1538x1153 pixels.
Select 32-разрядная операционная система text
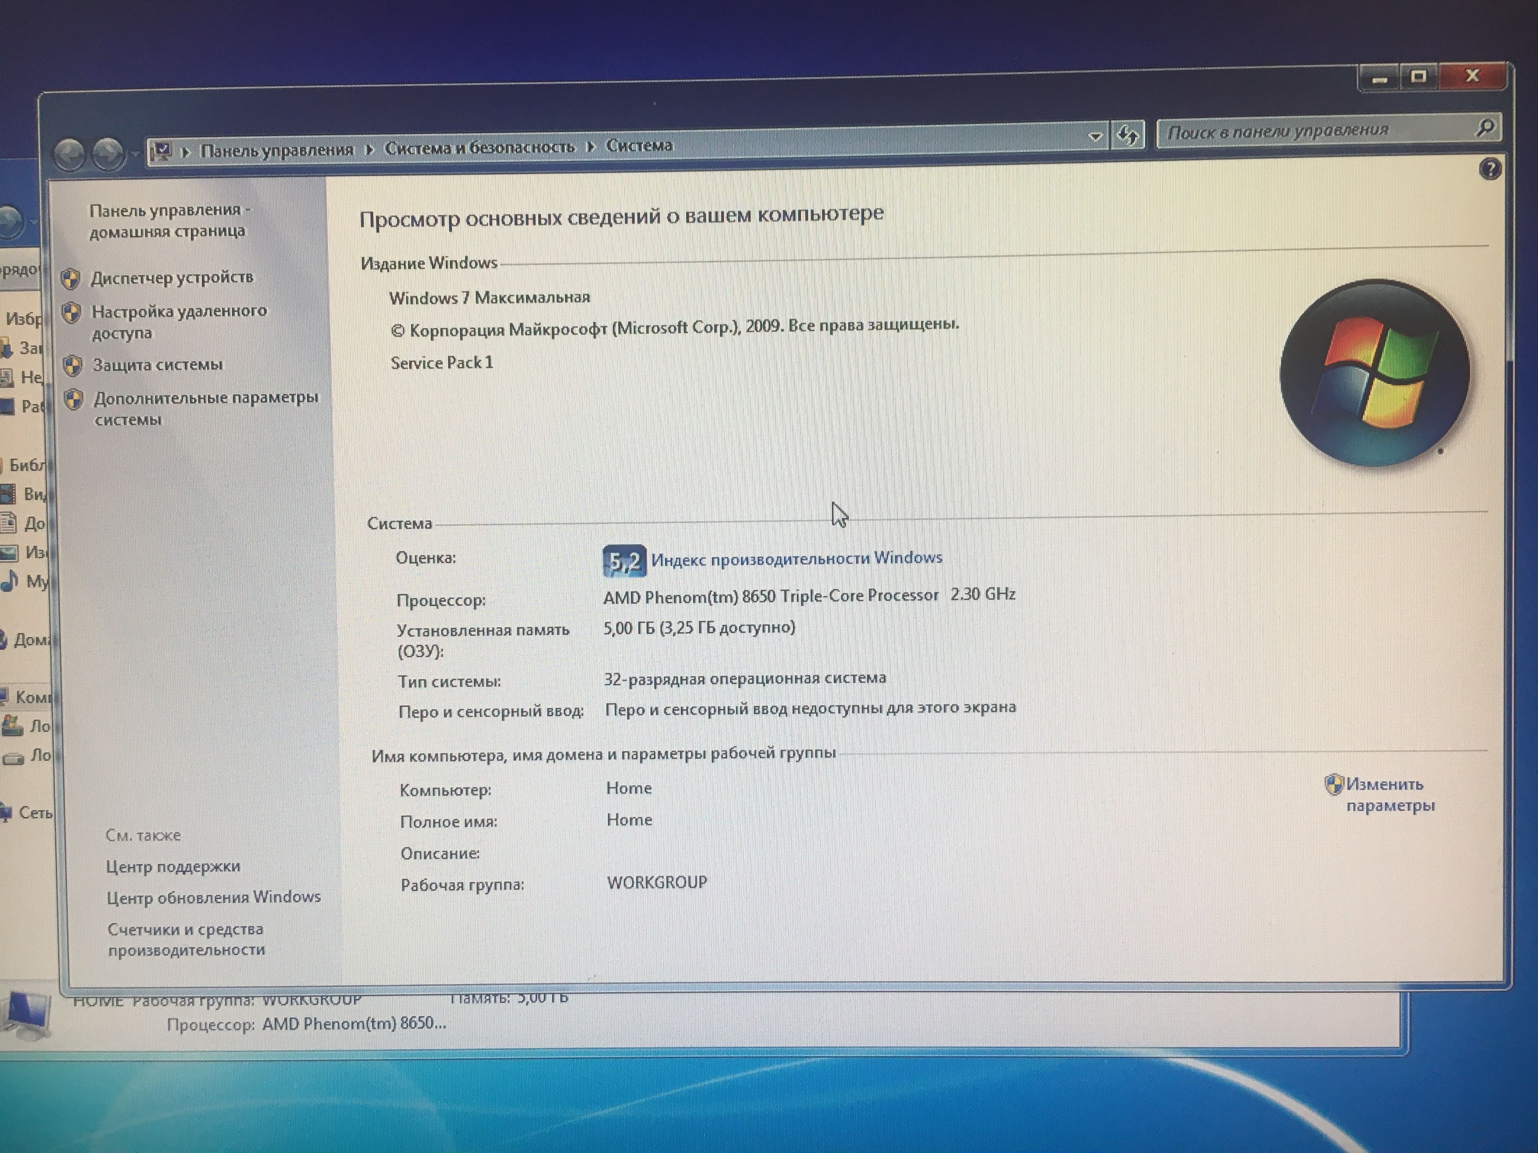[745, 678]
